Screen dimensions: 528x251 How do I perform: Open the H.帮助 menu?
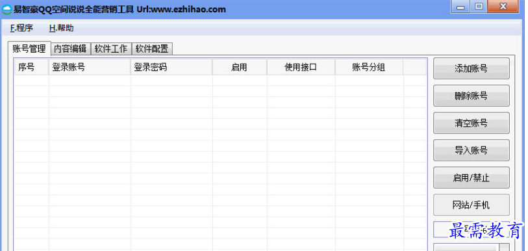point(61,29)
